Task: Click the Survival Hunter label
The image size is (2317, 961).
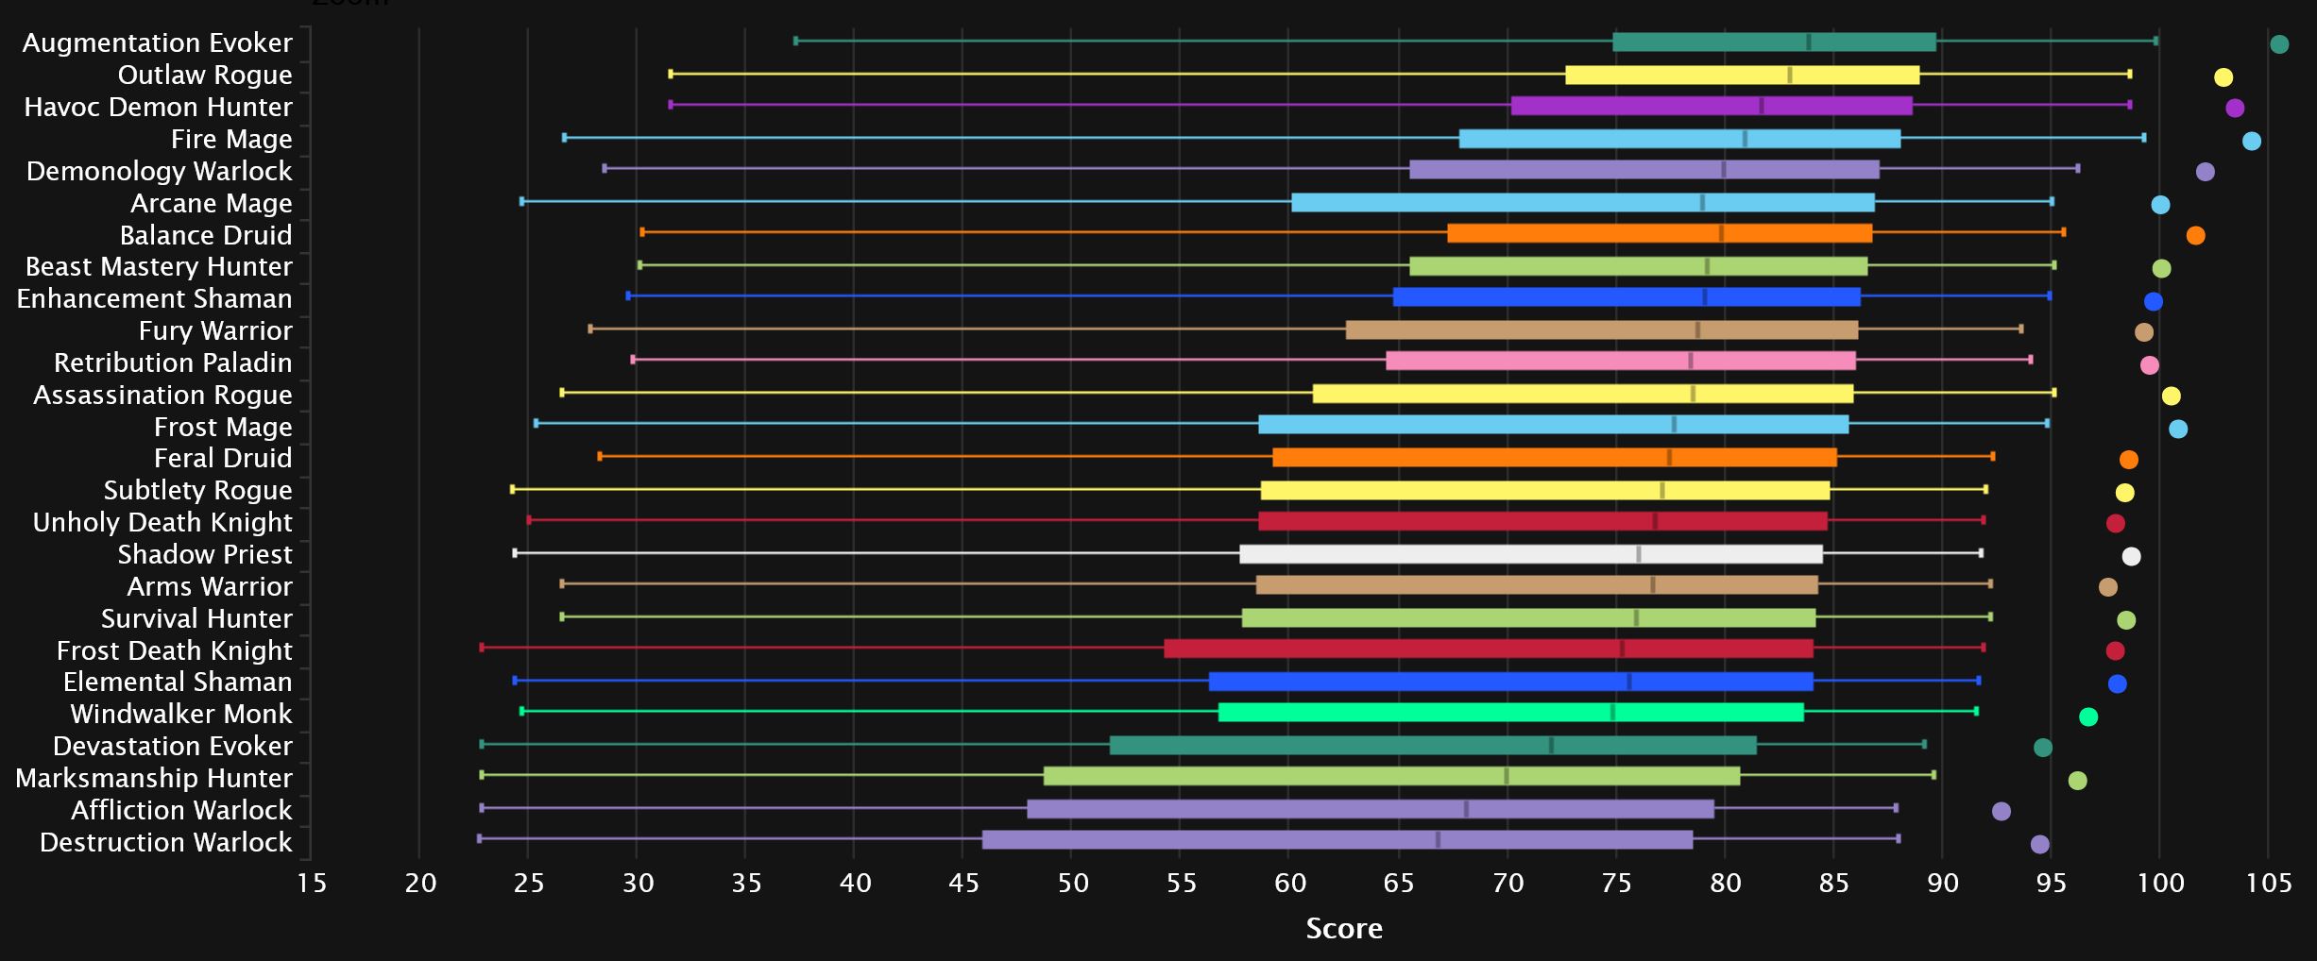Action: (x=196, y=619)
